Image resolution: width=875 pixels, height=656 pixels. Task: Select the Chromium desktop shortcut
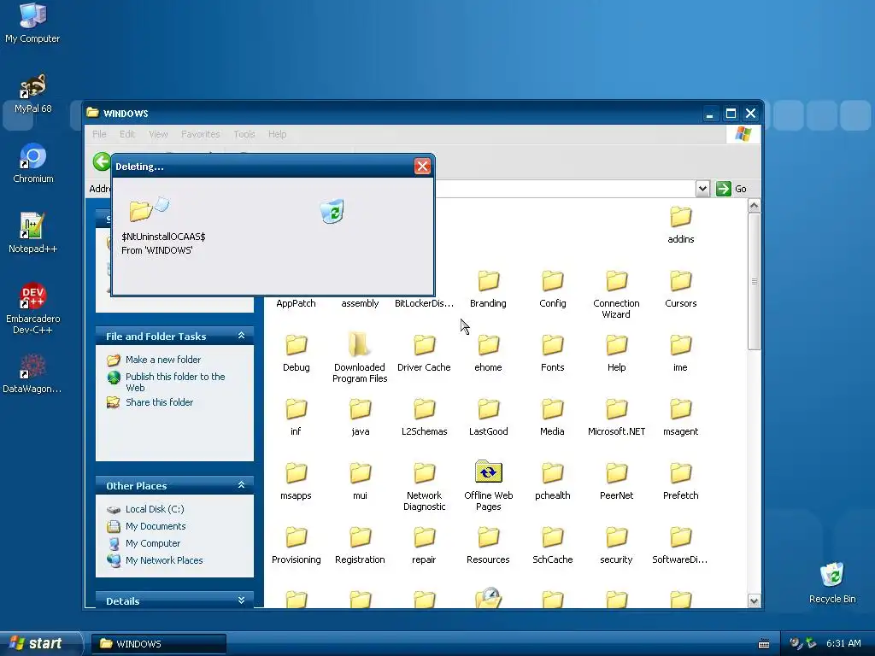pyautogui.click(x=33, y=163)
